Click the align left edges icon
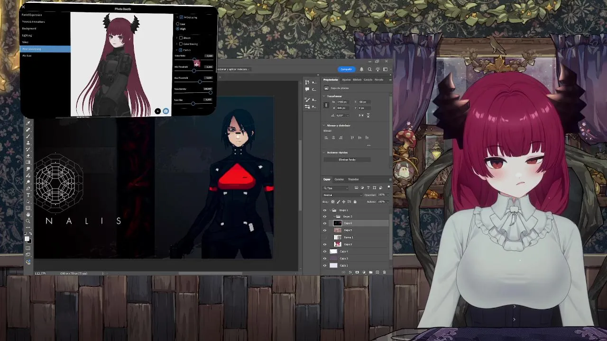607x341 pixels. point(326,137)
